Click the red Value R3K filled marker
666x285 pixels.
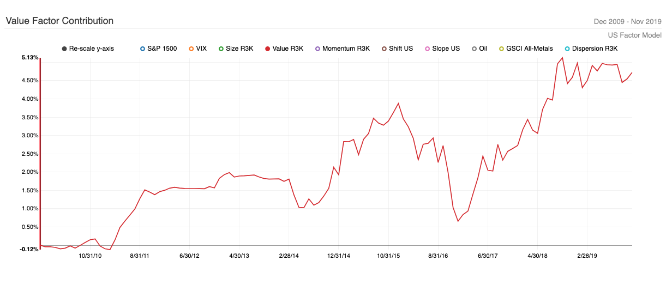pos(267,48)
